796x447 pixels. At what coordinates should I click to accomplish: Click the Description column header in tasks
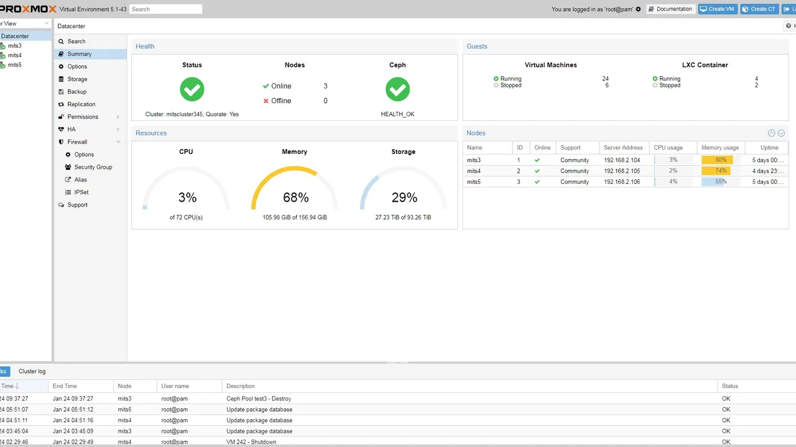click(x=470, y=386)
